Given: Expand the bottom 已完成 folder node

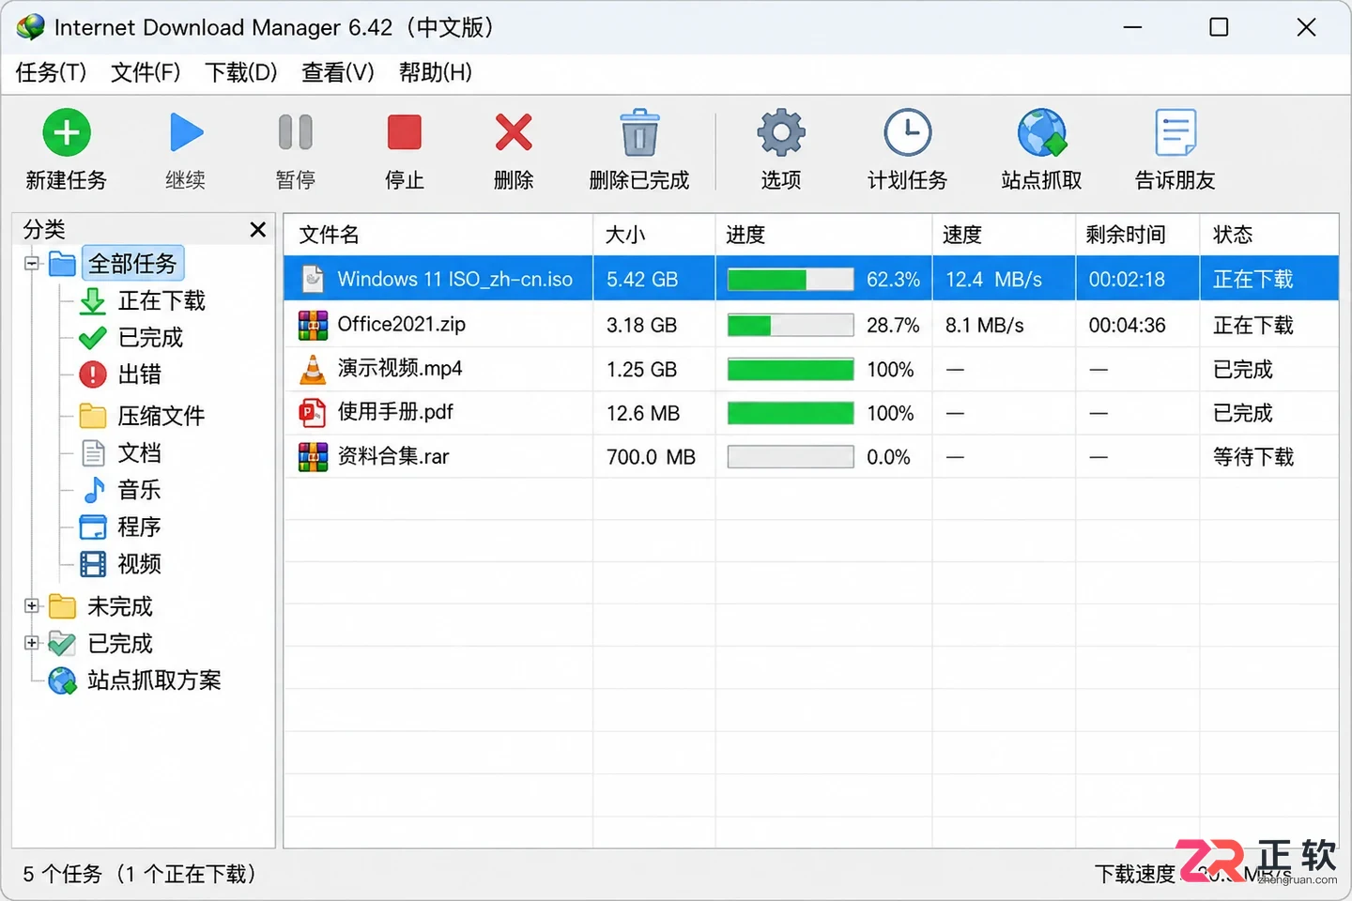Looking at the screenshot, I should point(32,643).
